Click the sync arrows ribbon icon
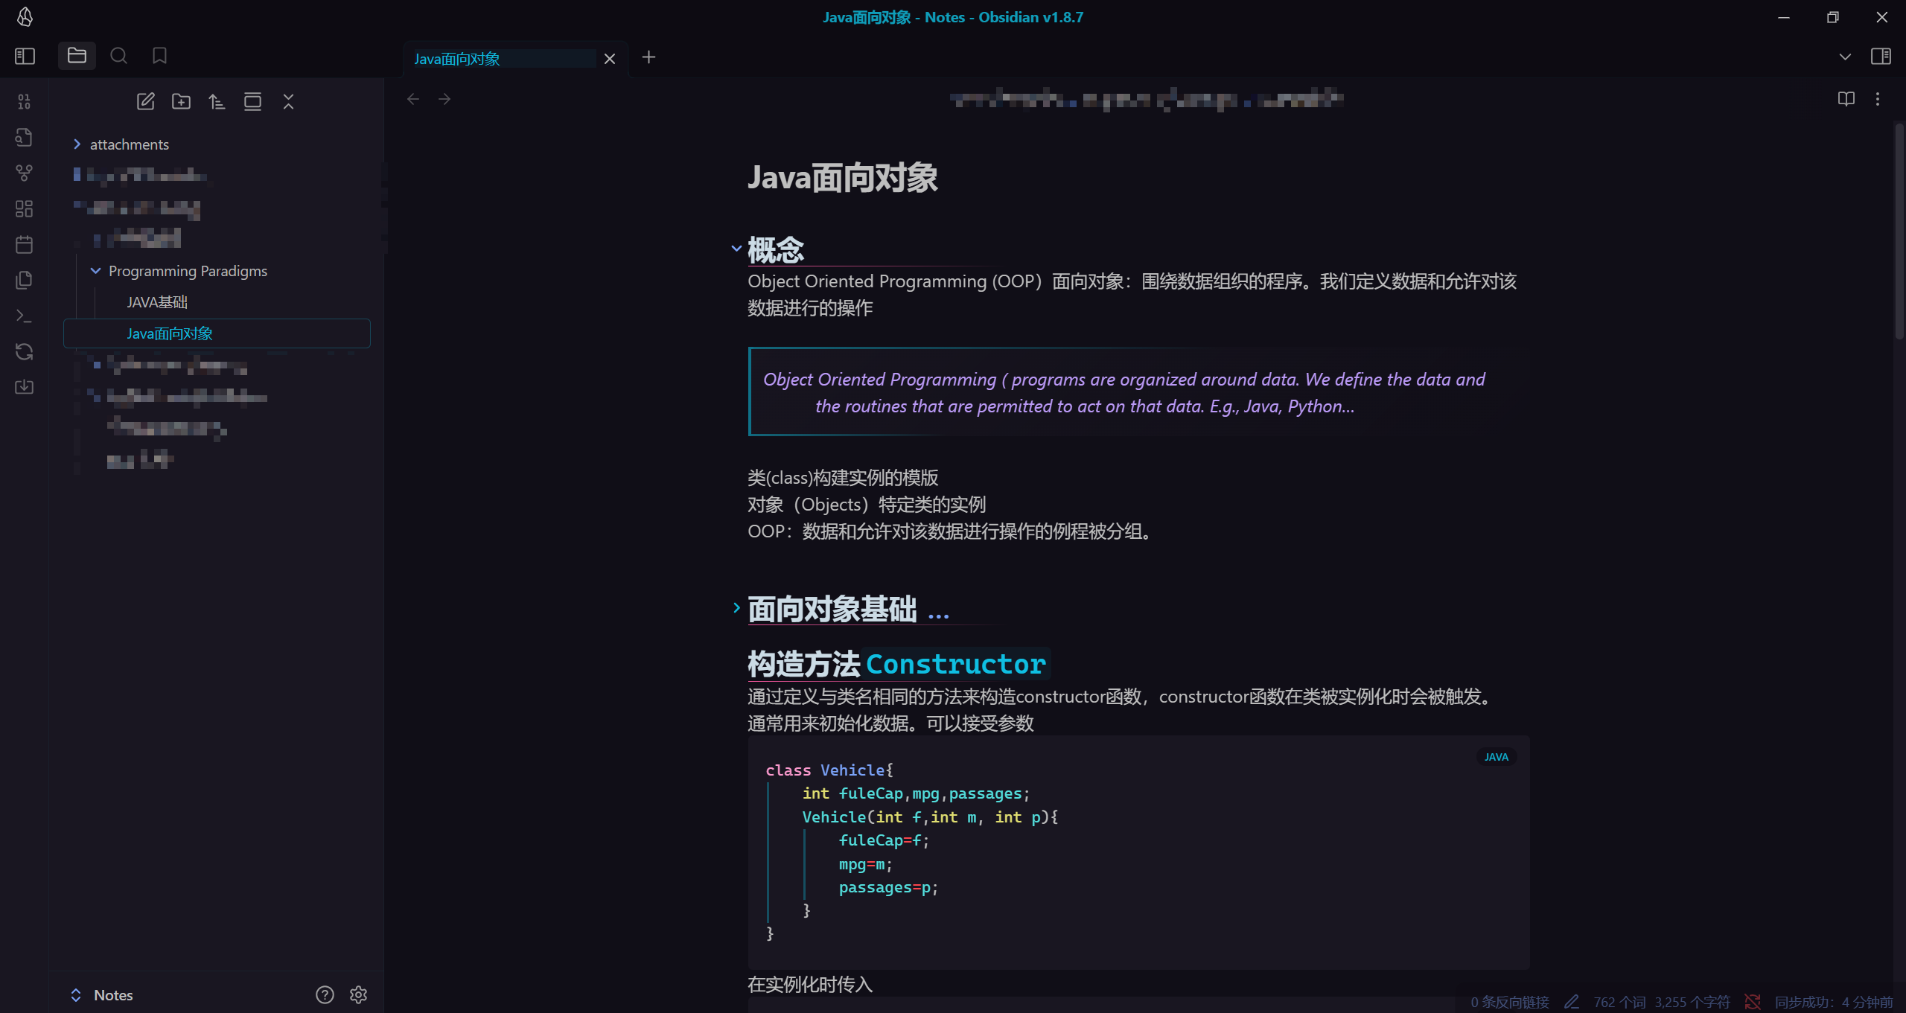The image size is (1906, 1013). pyautogui.click(x=25, y=351)
